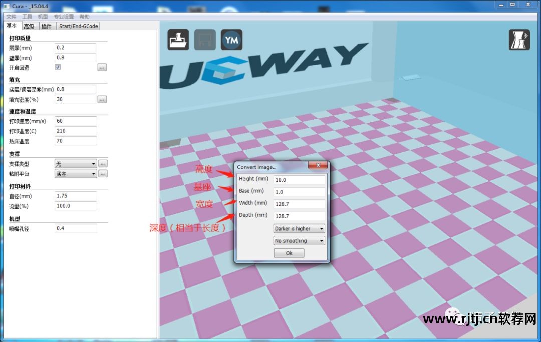Expand the No smoothing dropdown
This screenshot has width=541, height=342.
[x=299, y=241]
